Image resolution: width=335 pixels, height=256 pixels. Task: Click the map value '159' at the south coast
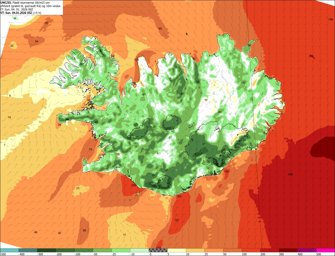(178, 196)
